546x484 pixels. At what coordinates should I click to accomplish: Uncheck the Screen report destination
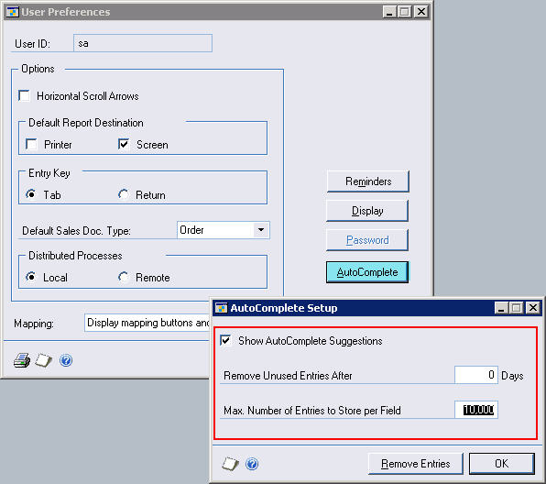[x=124, y=144]
